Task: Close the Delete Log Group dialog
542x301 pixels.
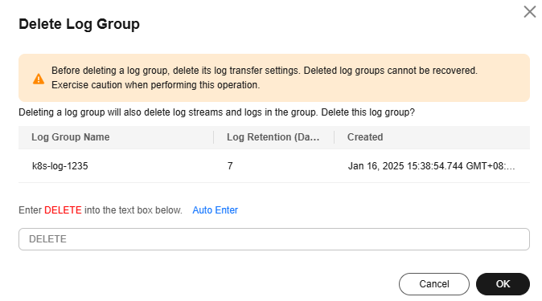Action: click(530, 12)
